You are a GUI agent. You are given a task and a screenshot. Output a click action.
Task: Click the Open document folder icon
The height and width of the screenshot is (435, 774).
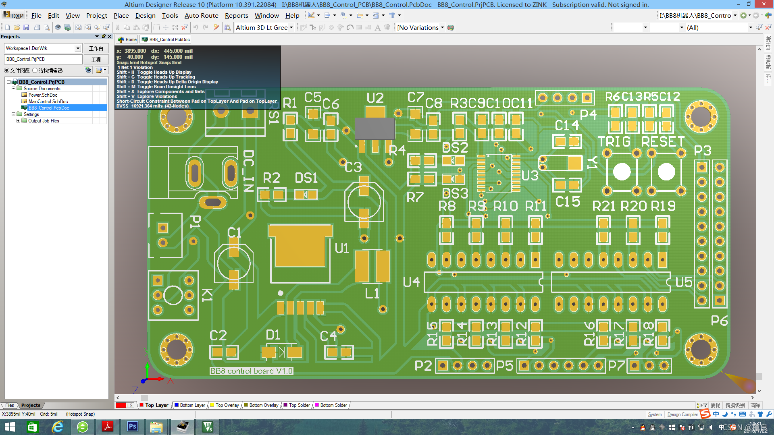point(17,27)
